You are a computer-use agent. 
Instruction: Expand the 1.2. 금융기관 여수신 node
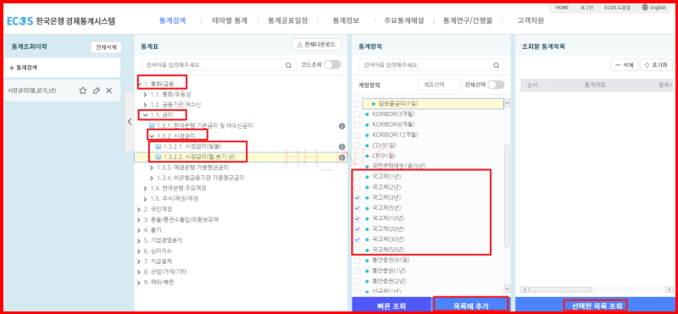point(146,104)
